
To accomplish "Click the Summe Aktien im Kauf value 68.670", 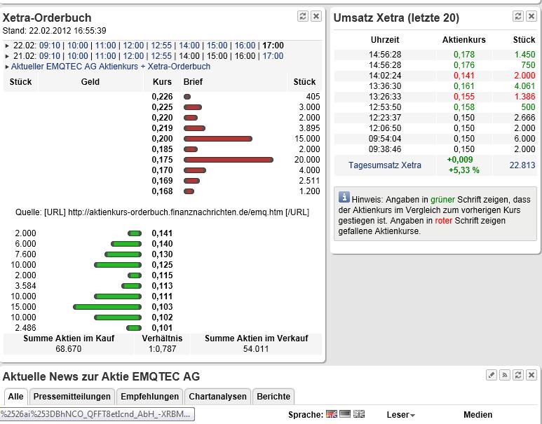I will coord(69,349).
